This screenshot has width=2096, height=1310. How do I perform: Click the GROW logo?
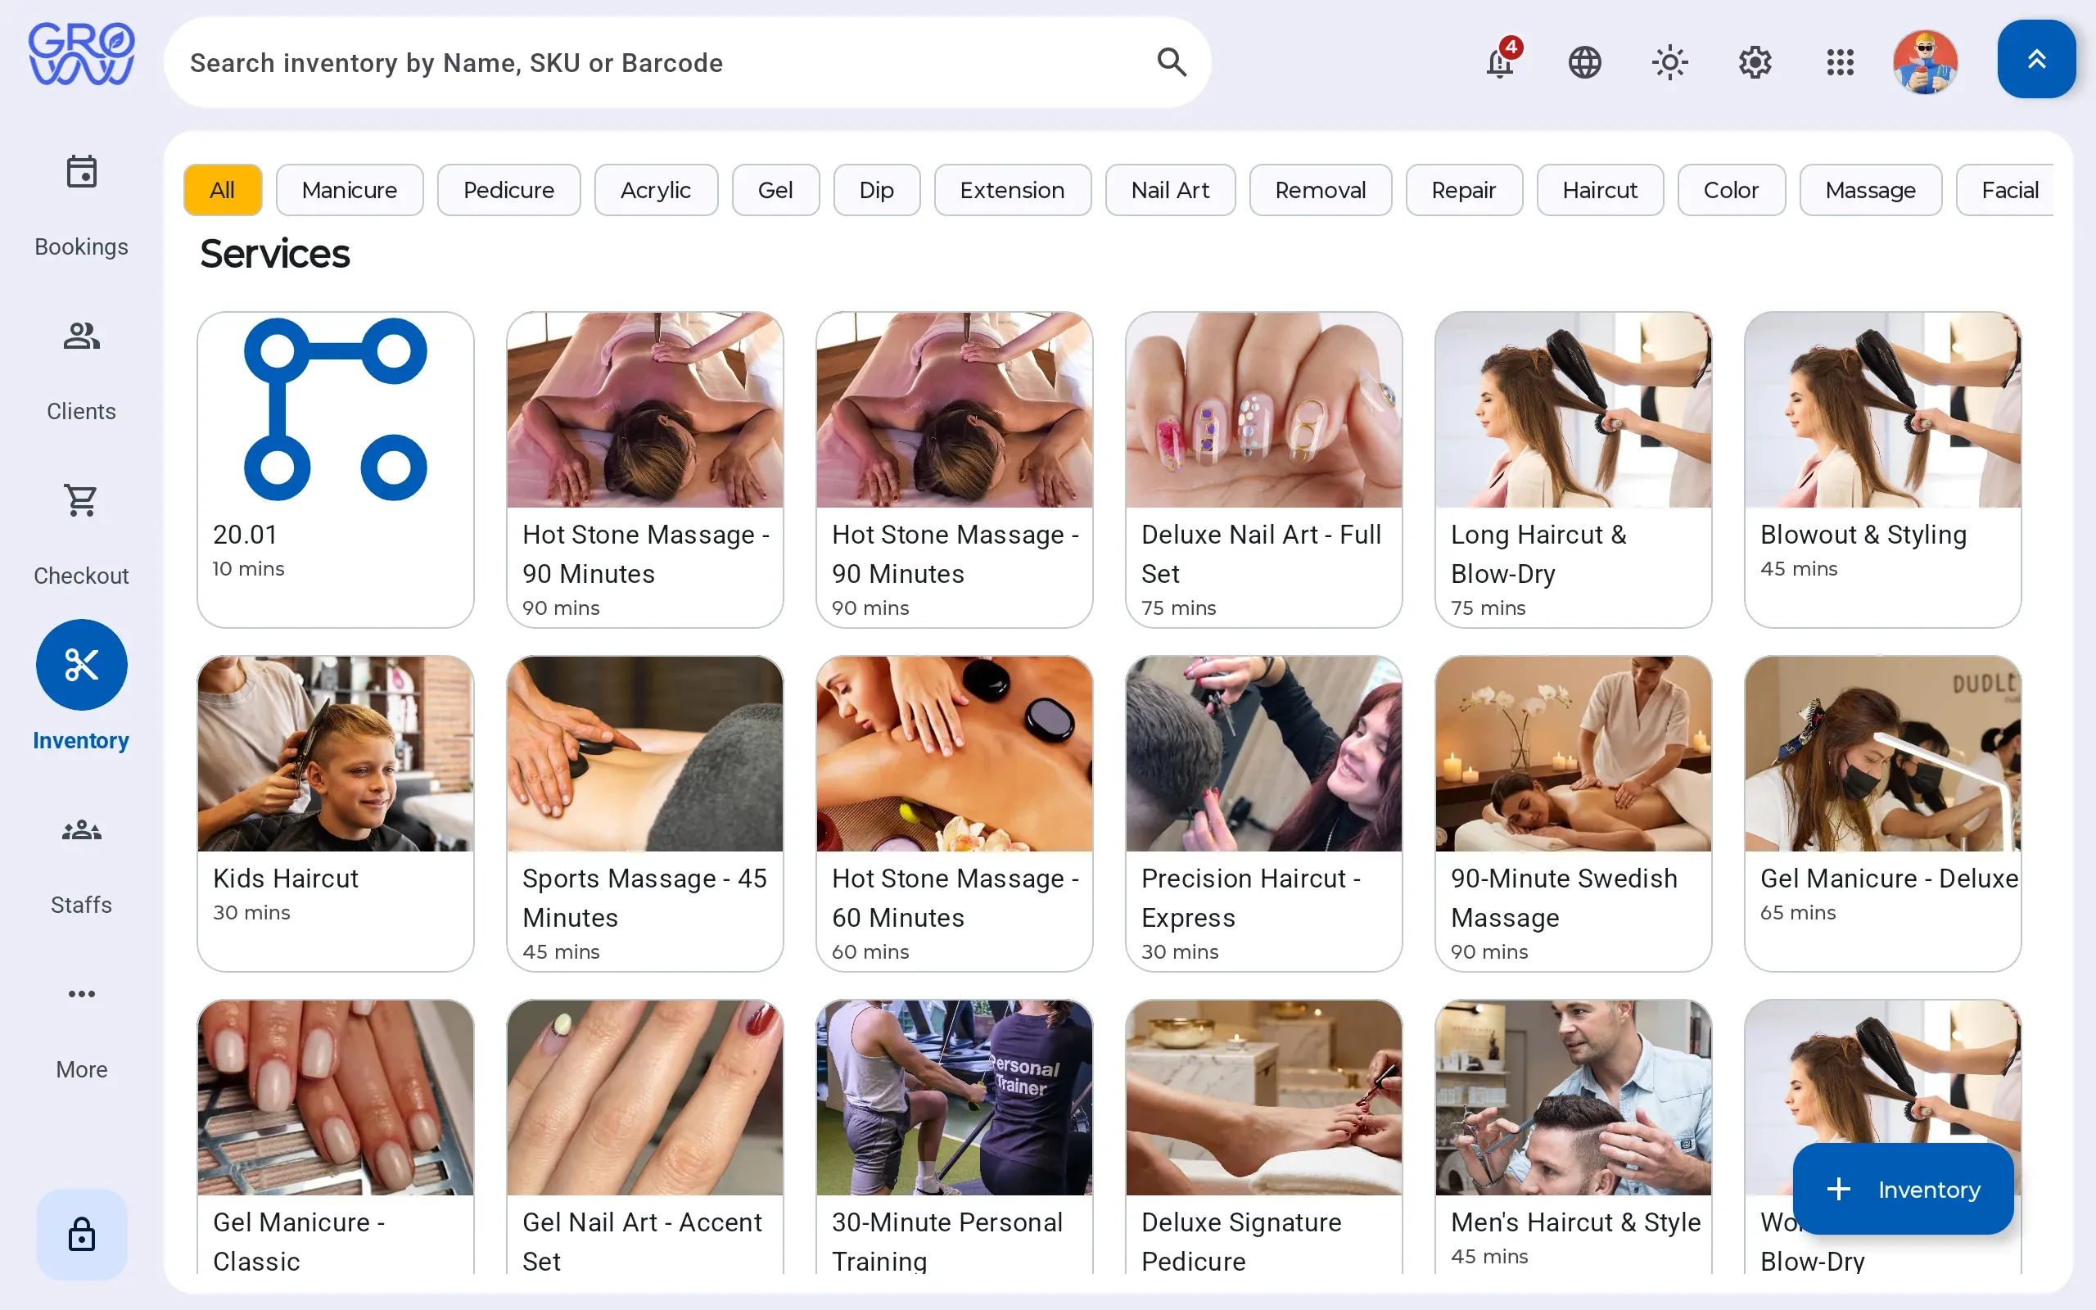(x=81, y=54)
